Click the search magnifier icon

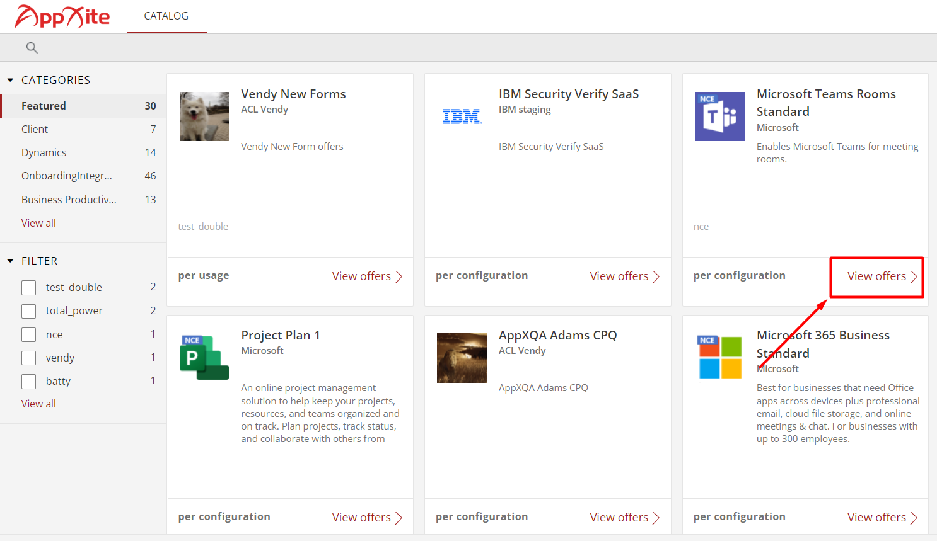click(x=32, y=48)
